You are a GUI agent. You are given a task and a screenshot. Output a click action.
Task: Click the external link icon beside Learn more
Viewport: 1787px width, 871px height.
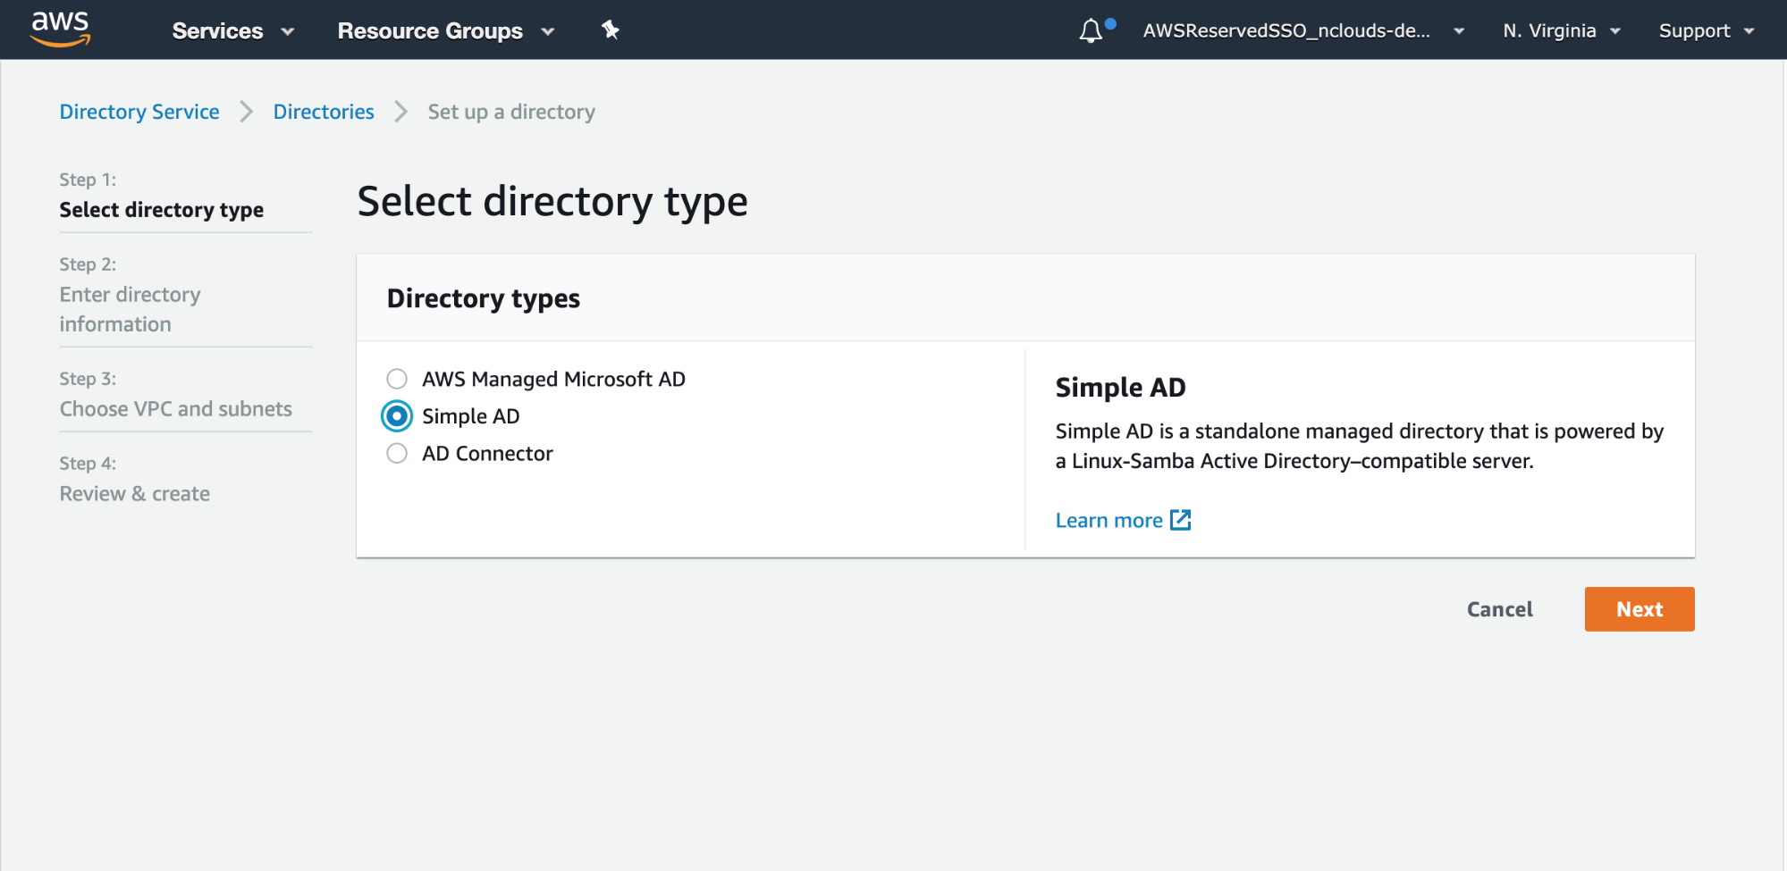(x=1180, y=520)
